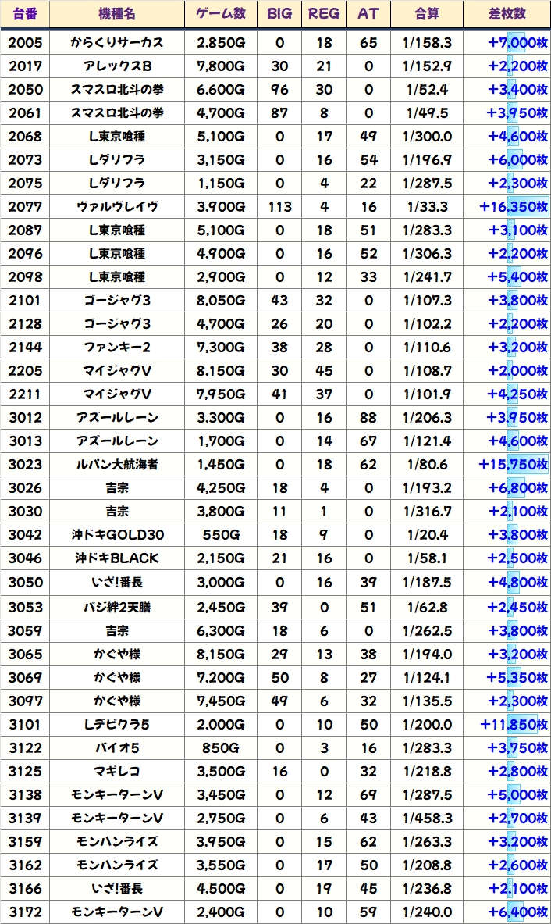This screenshot has width=551, height=924.
Task: Click machine number 3166
Action: coord(25,889)
